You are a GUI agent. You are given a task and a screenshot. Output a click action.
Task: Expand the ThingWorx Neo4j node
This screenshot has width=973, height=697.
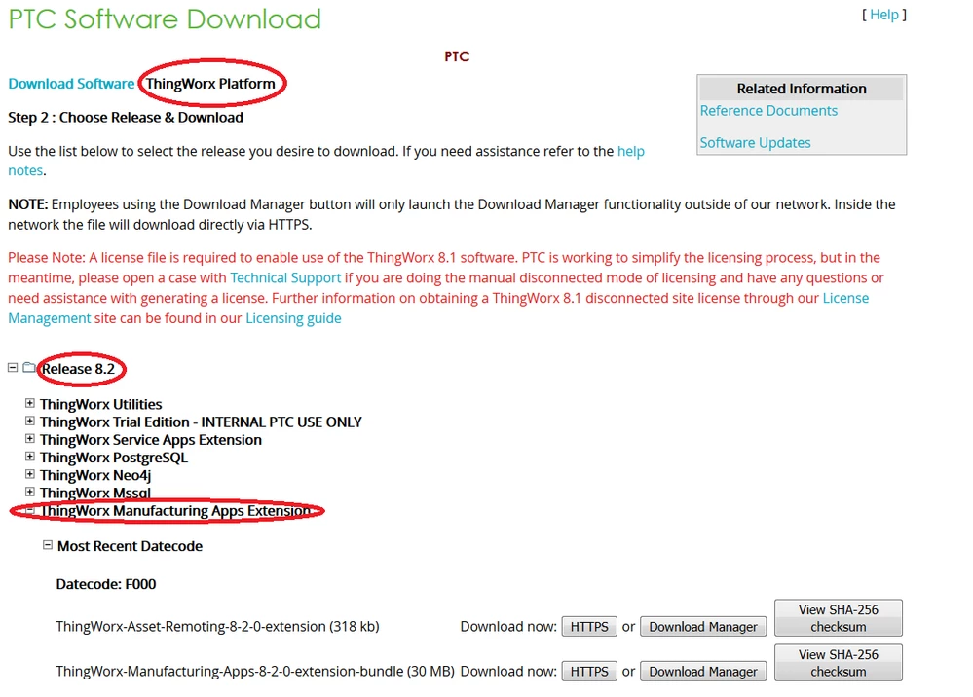(x=29, y=475)
